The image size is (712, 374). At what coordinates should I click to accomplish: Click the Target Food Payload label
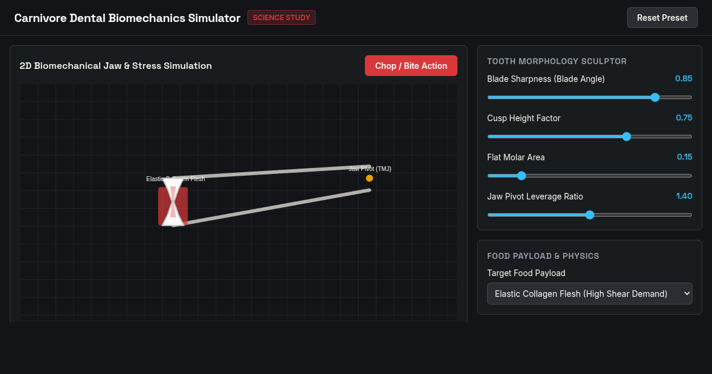tap(526, 273)
